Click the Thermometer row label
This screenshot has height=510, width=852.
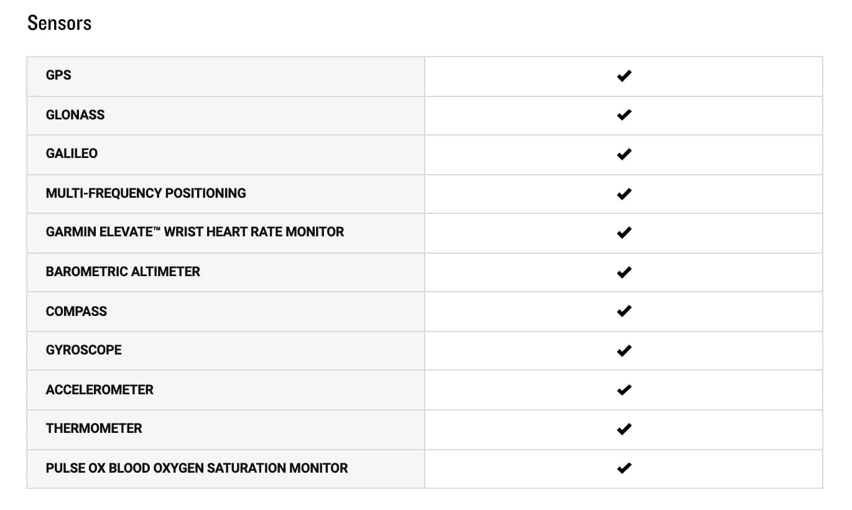click(94, 429)
